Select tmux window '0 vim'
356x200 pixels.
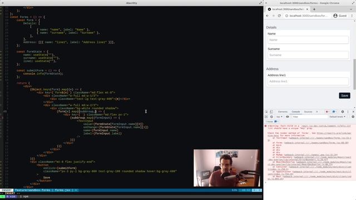click(11, 196)
